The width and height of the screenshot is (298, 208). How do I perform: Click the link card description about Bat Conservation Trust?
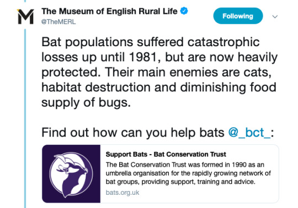tap(188, 173)
